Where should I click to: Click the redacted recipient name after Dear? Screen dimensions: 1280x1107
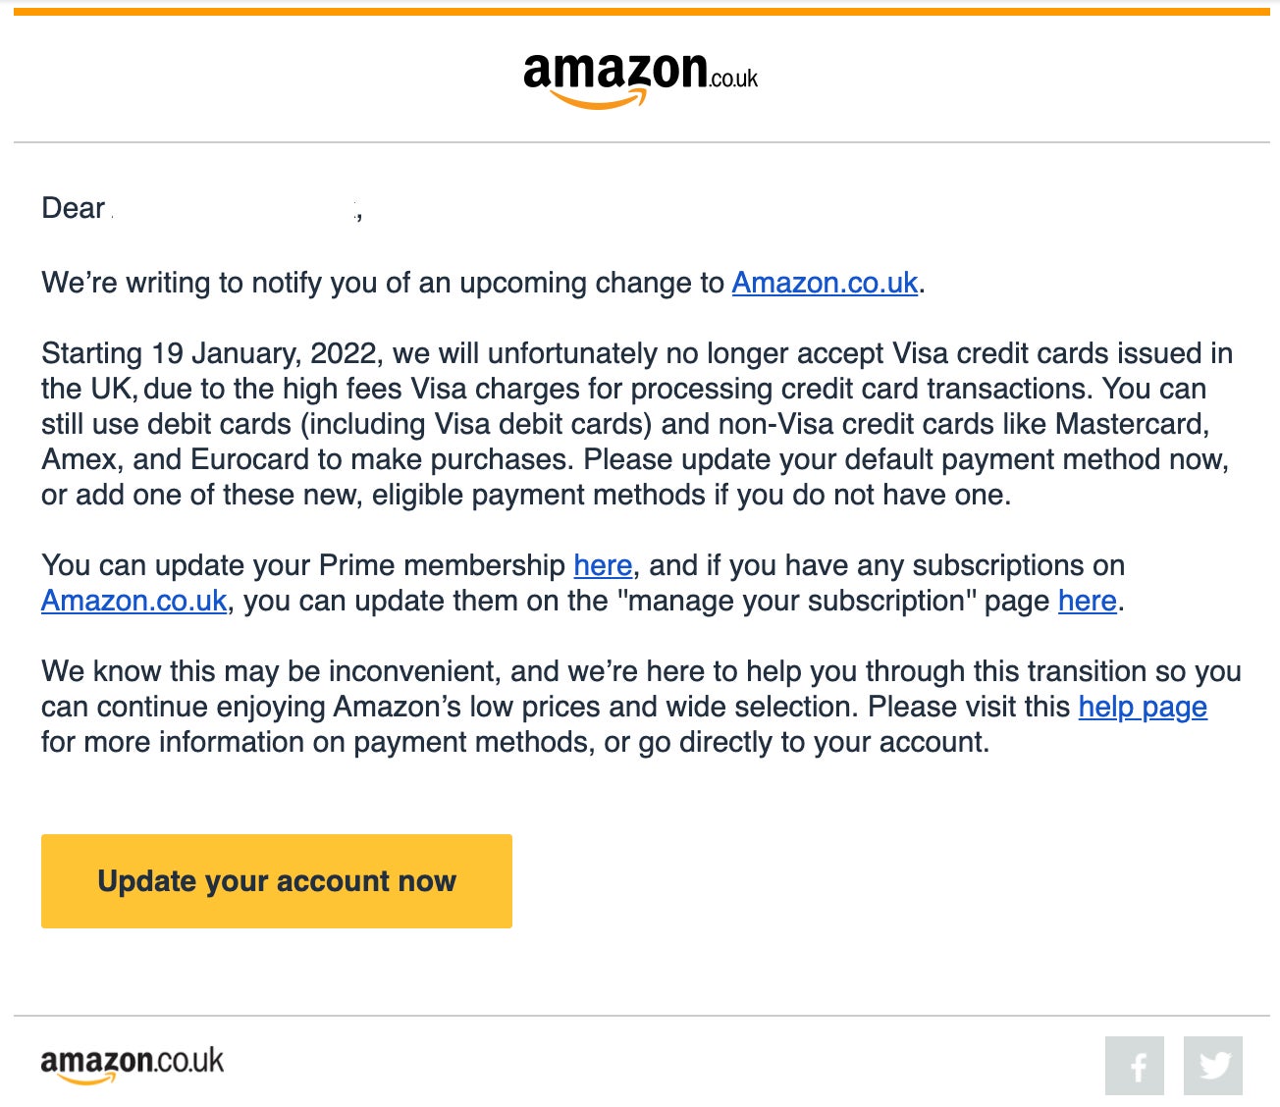(x=235, y=208)
